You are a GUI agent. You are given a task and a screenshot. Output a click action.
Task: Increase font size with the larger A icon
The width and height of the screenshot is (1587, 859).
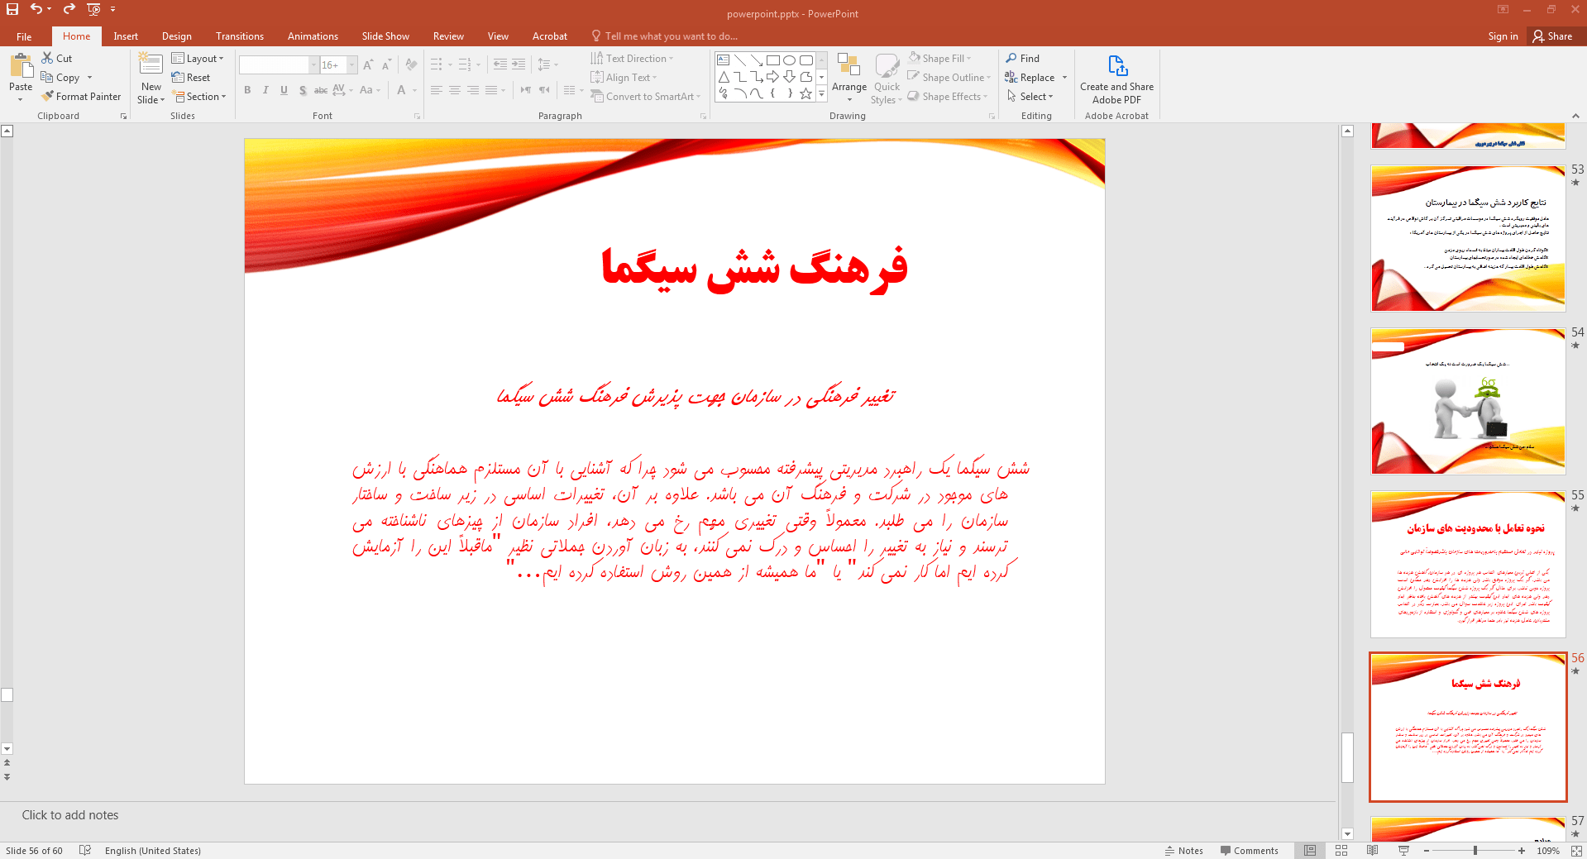369,64
